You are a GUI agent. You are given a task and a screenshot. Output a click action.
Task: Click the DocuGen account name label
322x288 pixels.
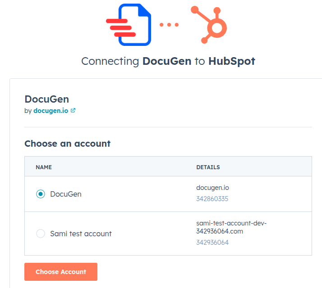click(66, 194)
